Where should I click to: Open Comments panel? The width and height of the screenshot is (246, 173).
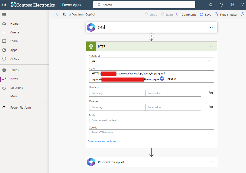[x=186, y=14]
